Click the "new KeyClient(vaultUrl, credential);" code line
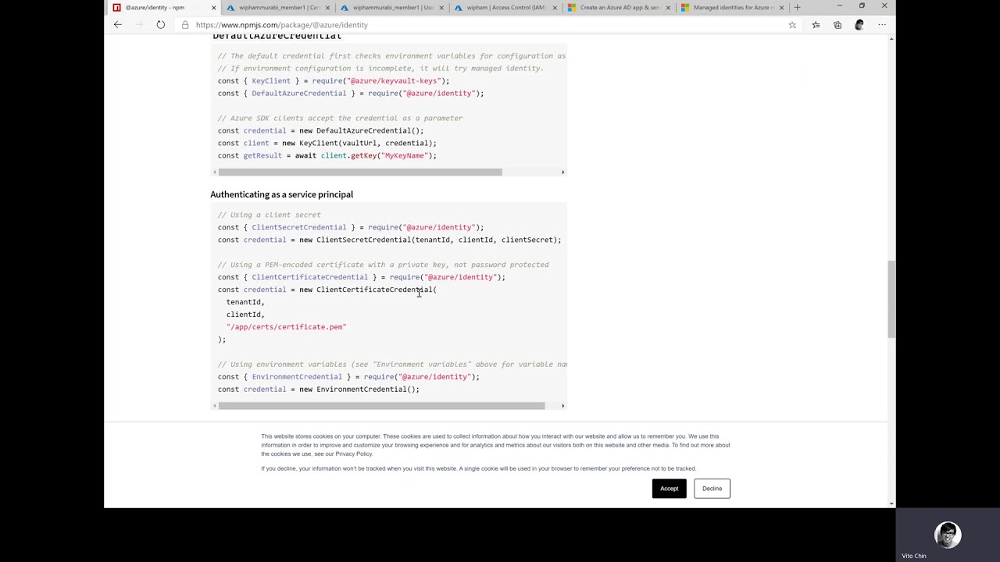Viewport: 1000px width, 562px height. tap(359, 143)
